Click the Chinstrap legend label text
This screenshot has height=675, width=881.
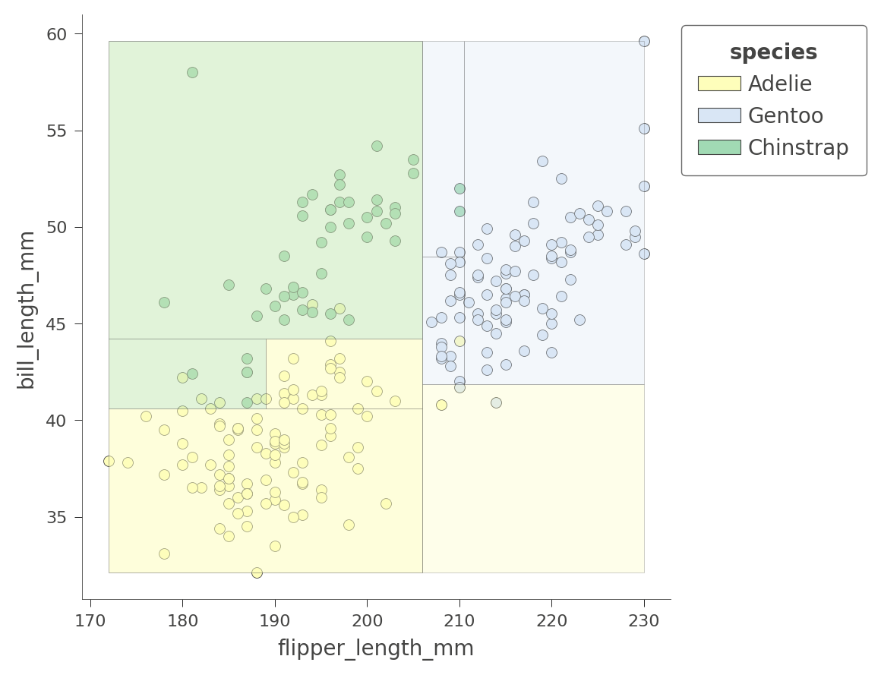tap(797, 148)
